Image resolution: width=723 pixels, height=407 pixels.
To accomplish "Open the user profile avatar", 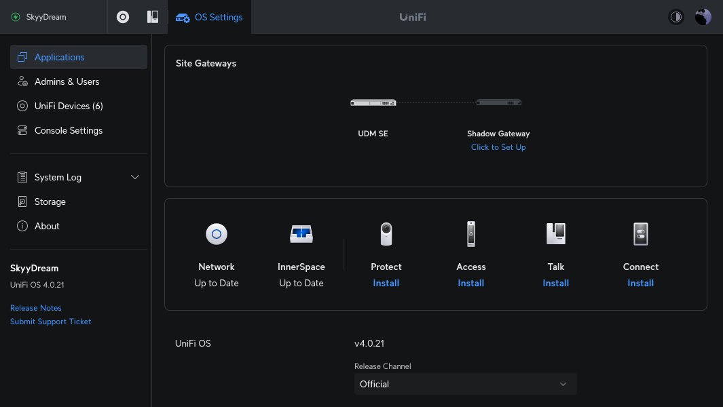I will click(x=703, y=17).
